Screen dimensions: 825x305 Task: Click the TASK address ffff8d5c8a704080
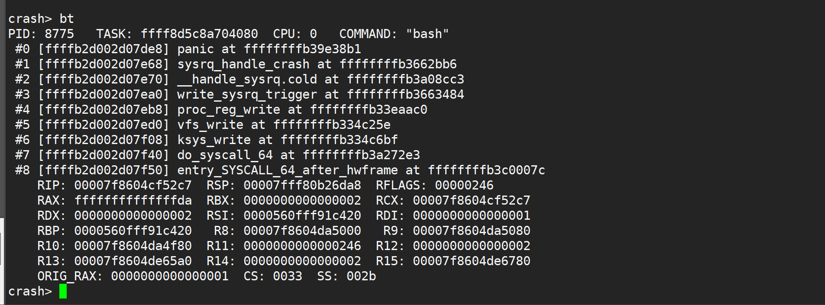(x=199, y=34)
